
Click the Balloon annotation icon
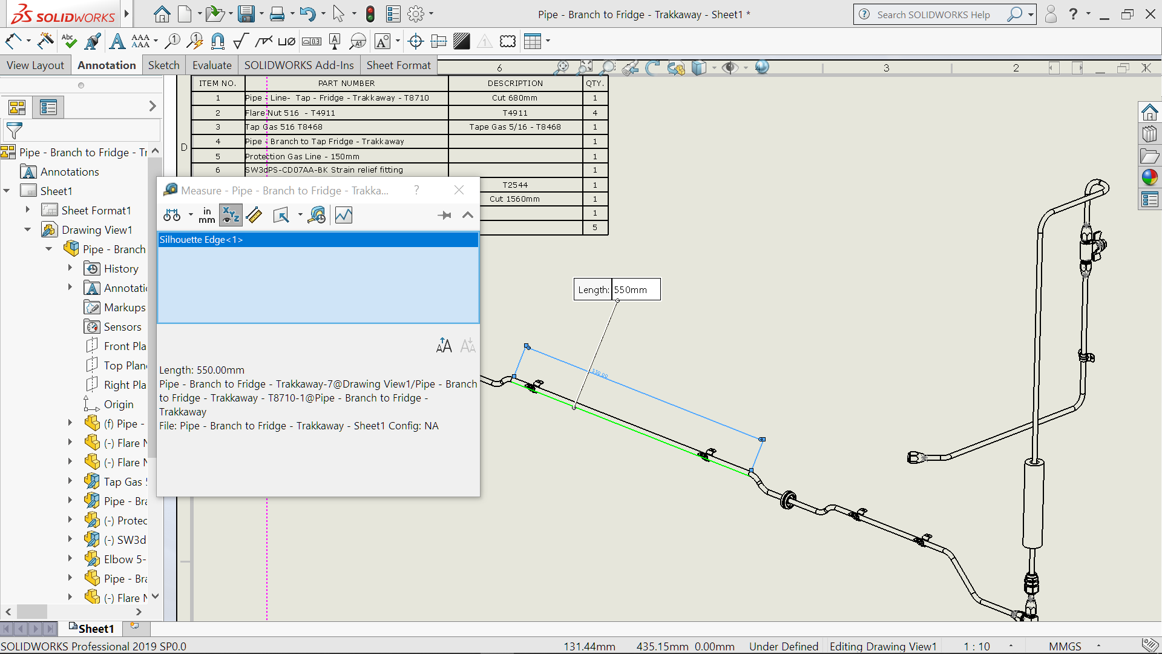point(172,41)
